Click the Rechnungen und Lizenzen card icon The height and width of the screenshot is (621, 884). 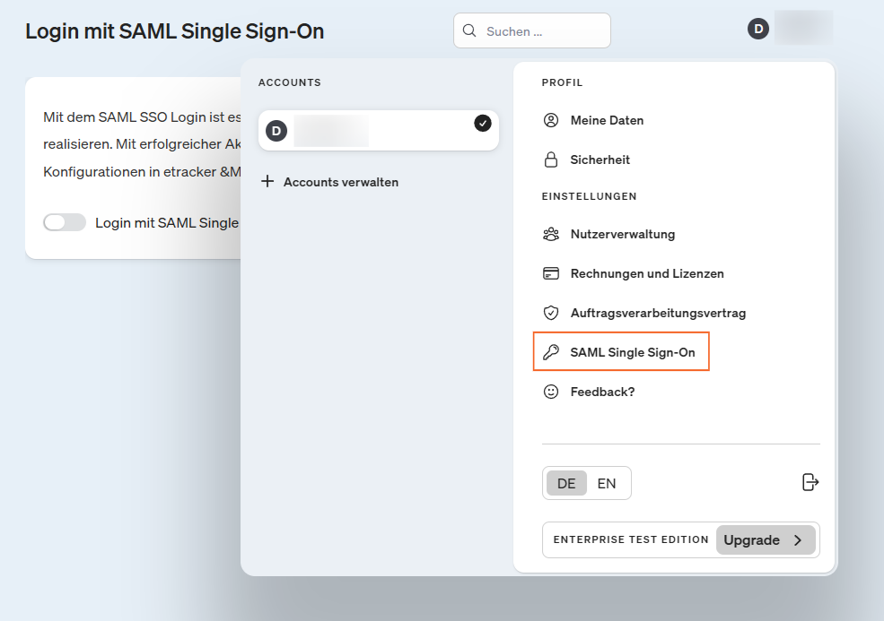[x=551, y=273]
